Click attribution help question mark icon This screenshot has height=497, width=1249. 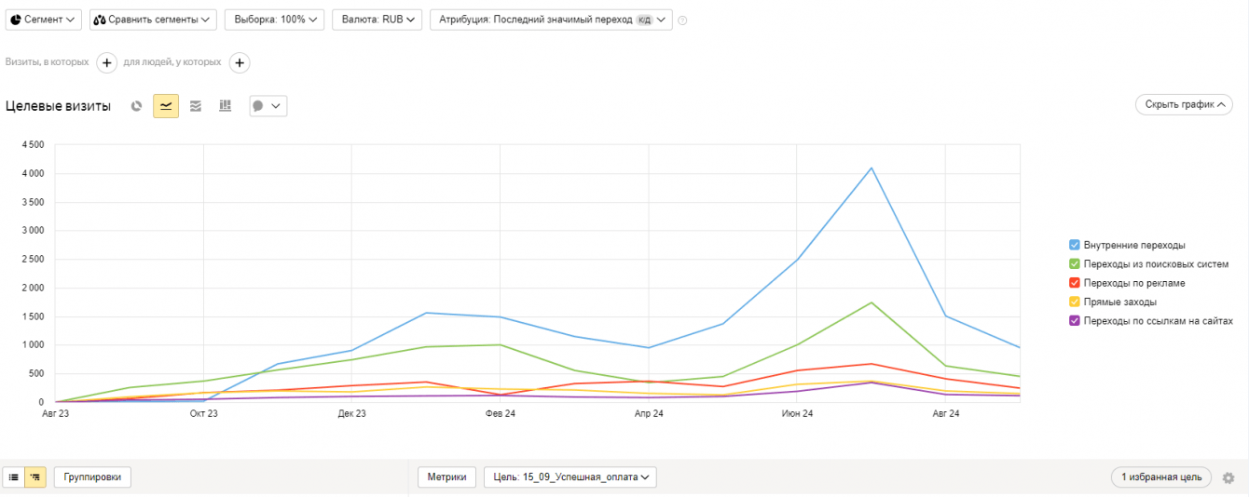(x=682, y=20)
